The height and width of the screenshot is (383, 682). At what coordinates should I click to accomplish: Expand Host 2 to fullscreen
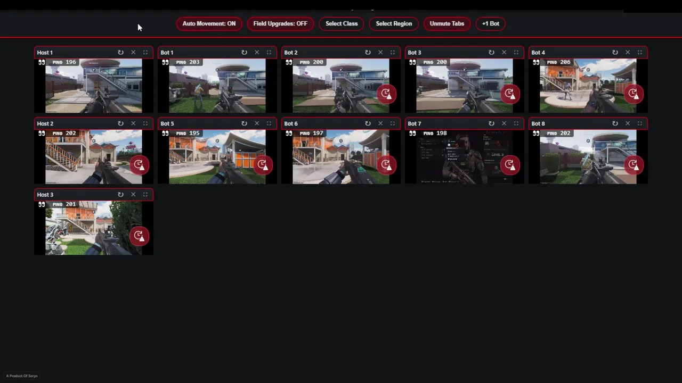pyautogui.click(x=145, y=123)
